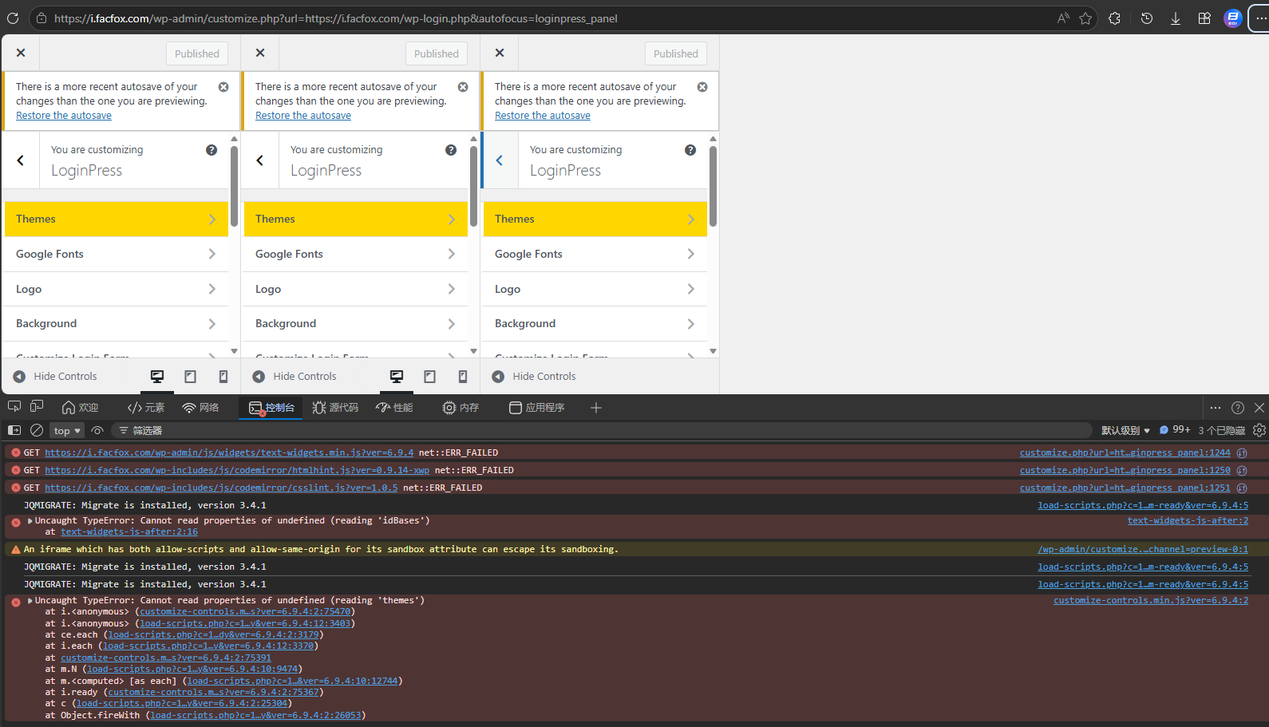Open the Logo section in the right panel
The image size is (1269, 727).
point(595,289)
